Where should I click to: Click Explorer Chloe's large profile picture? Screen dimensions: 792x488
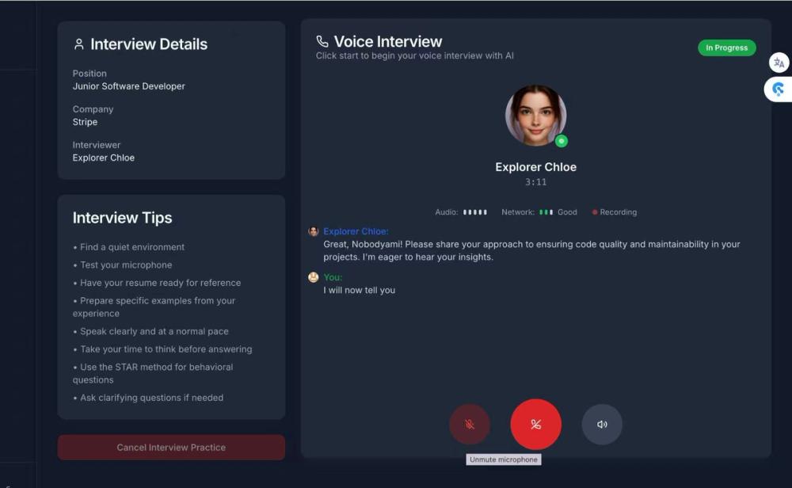[536, 115]
